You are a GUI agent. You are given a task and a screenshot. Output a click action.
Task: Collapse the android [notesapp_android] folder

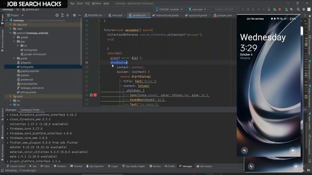pos(11,33)
